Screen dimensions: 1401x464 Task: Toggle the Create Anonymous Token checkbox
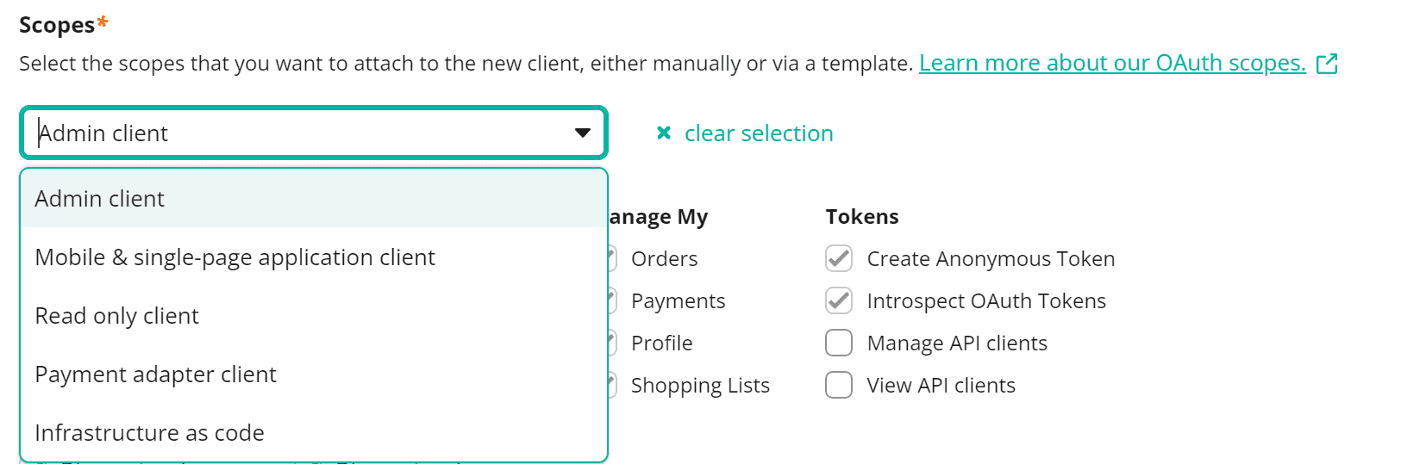coord(839,258)
